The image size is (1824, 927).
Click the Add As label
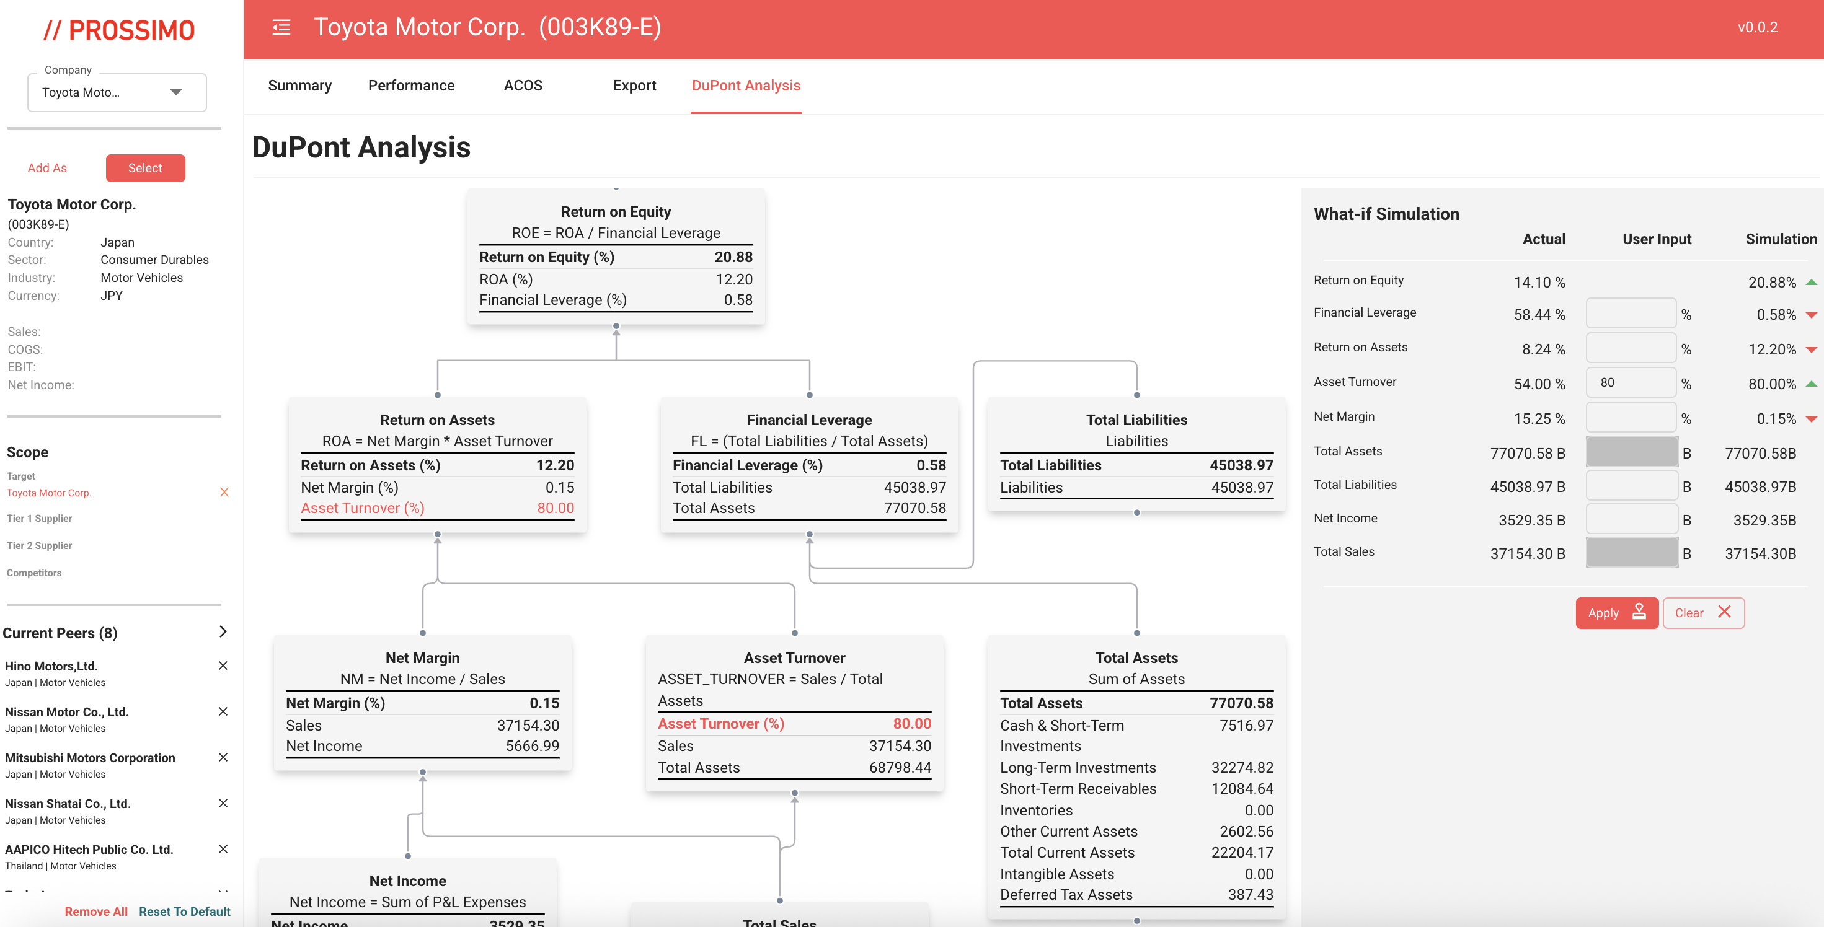[x=46, y=169]
